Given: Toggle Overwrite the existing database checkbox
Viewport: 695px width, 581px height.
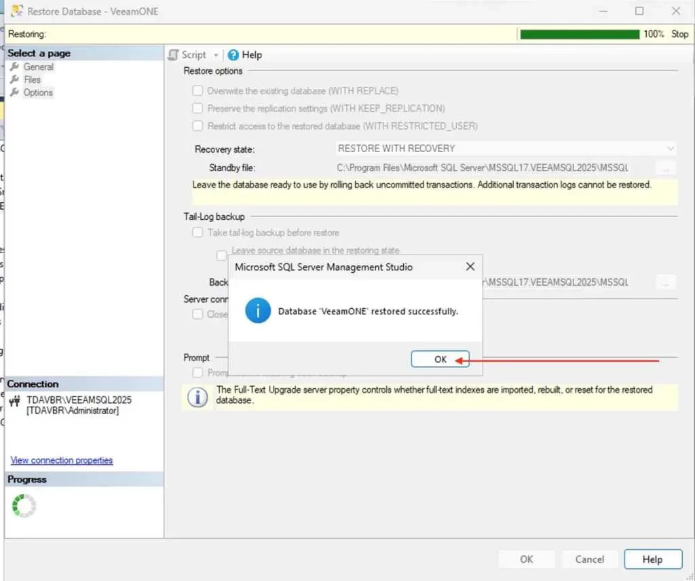Looking at the screenshot, I should [x=198, y=90].
